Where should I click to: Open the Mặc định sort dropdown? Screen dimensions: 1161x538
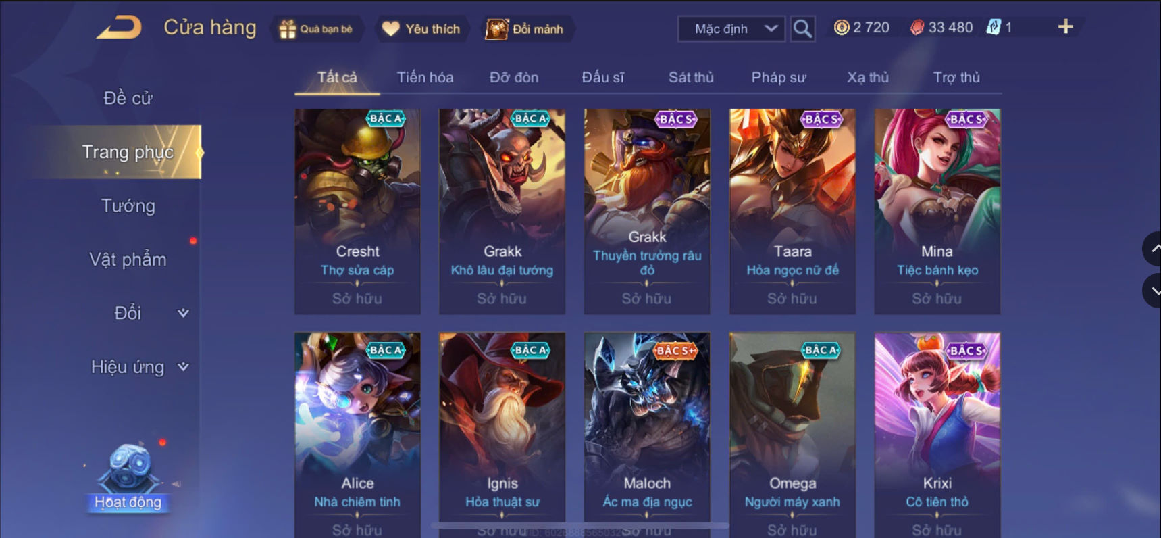pyautogui.click(x=731, y=29)
